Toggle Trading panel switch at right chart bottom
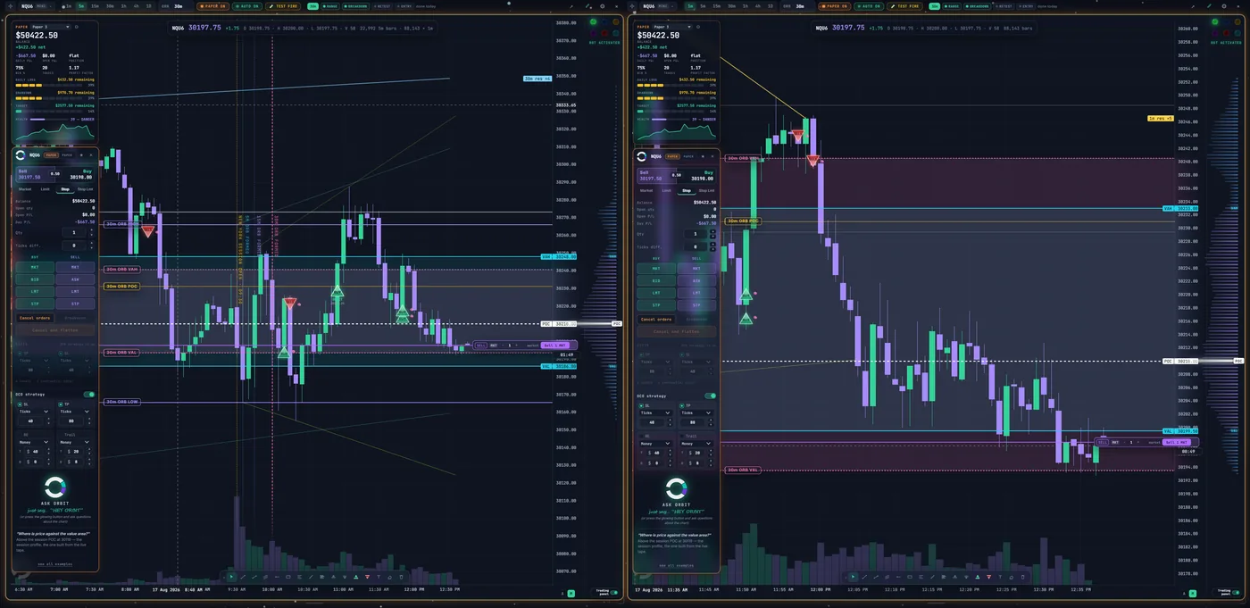The image size is (1250, 608). (1236, 592)
